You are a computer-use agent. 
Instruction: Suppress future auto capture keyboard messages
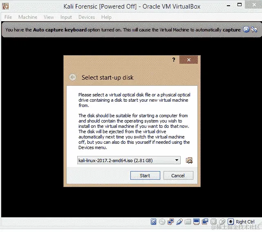tap(254, 29)
